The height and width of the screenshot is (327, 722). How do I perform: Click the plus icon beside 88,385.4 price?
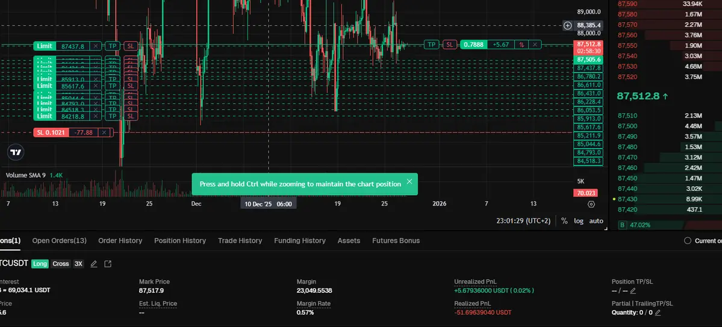point(568,25)
